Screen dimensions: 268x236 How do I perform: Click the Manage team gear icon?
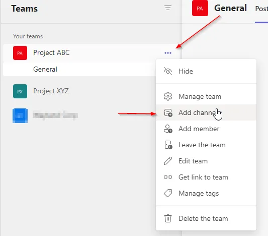pyautogui.click(x=168, y=96)
